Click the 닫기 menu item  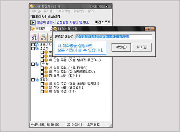(x=91, y=11)
